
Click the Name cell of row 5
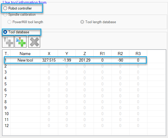pos(25,84)
